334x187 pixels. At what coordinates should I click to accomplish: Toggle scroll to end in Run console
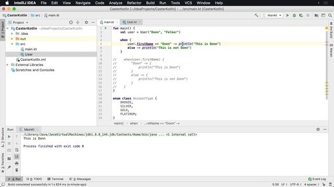(17, 157)
